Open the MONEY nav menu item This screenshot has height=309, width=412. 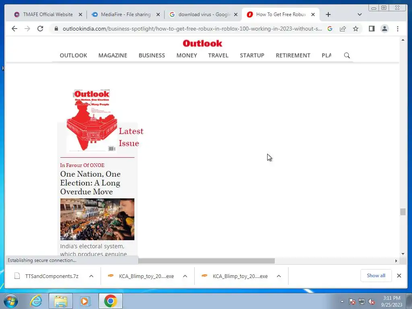187,56
